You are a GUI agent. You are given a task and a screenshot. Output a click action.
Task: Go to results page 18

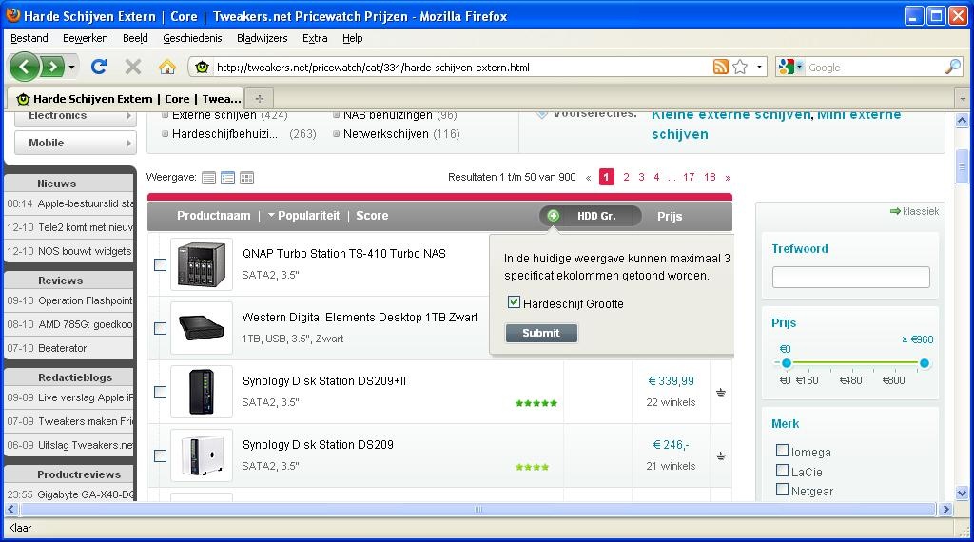(x=710, y=177)
